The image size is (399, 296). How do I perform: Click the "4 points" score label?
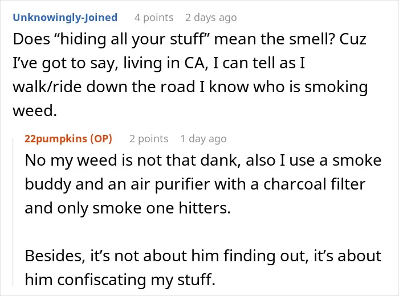click(x=154, y=18)
